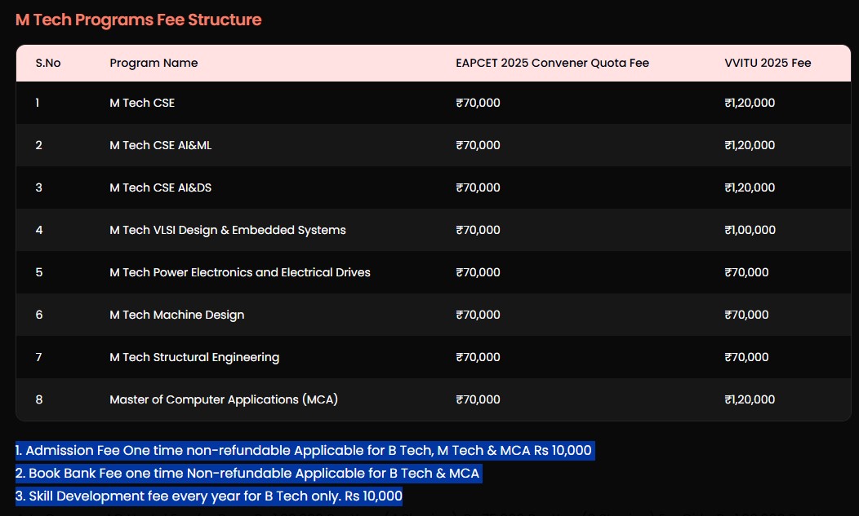The image size is (859, 516).
Task: Click serial number 2 in the table
Action: click(39, 145)
